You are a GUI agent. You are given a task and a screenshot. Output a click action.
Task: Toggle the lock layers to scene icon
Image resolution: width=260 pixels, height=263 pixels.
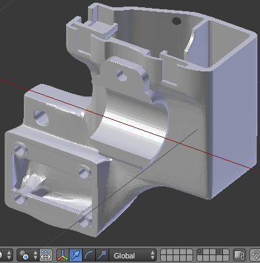coord(239,256)
